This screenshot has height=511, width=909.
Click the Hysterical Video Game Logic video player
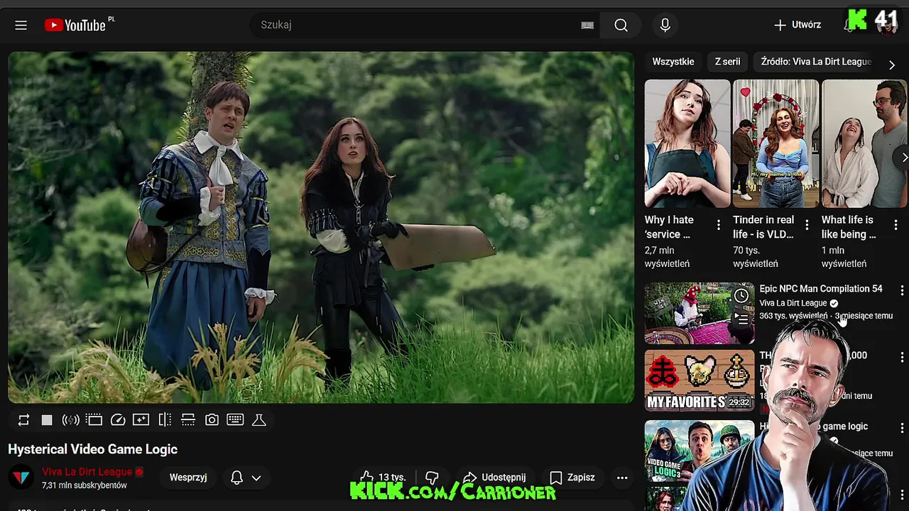coord(321,227)
